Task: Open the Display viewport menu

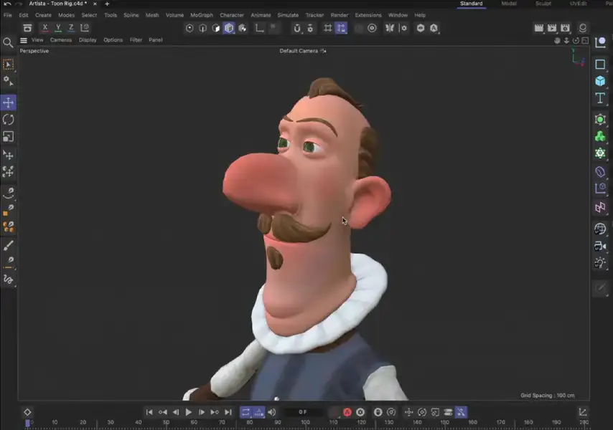Action: [x=88, y=40]
